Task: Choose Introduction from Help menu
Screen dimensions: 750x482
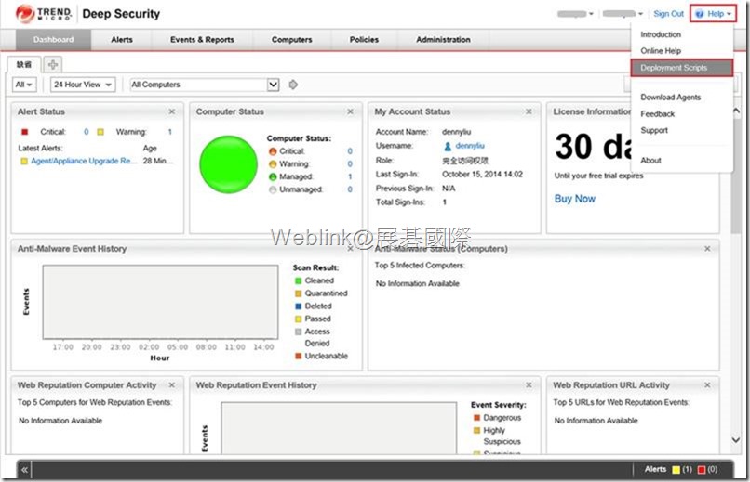Action: 661,34
